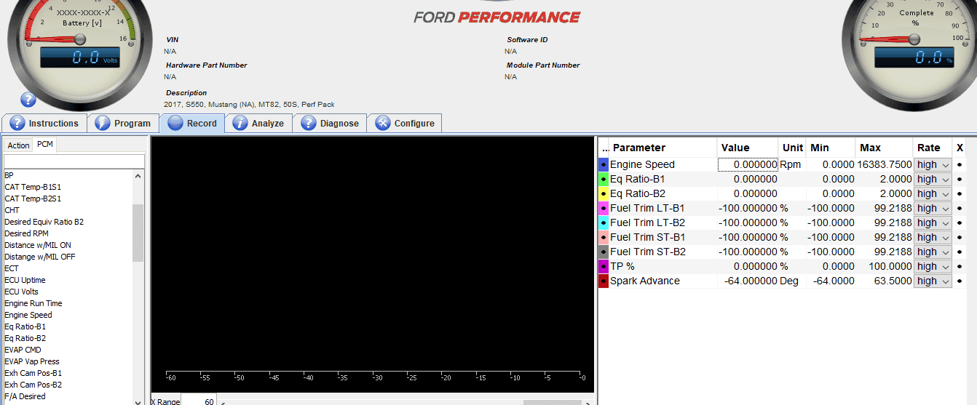Image resolution: width=977 pixels, height=405 pixels.
Task: Click the Value column header
Action: coord(748,148)
